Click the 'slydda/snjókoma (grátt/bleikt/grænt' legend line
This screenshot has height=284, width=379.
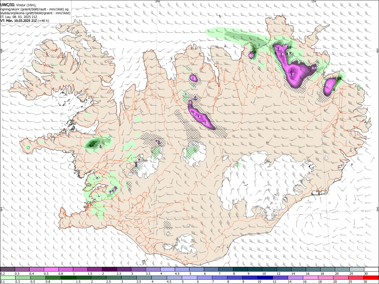click(x=35, y=13)
